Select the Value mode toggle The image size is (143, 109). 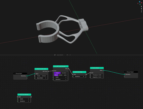57,73
